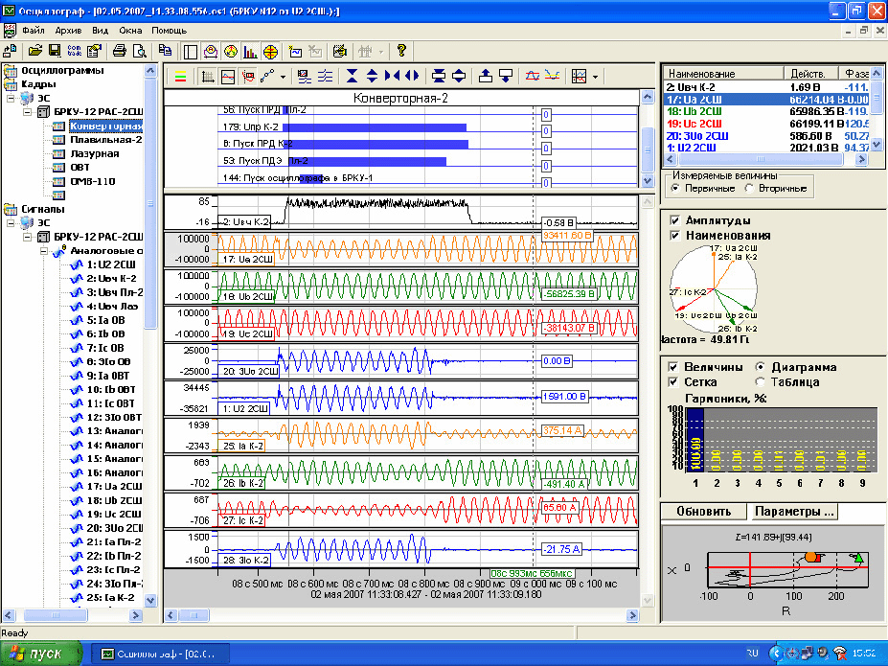Toggle the Амплитуды checkbox
The height and width of the screenshot is (666, 888).
(674, 220)
